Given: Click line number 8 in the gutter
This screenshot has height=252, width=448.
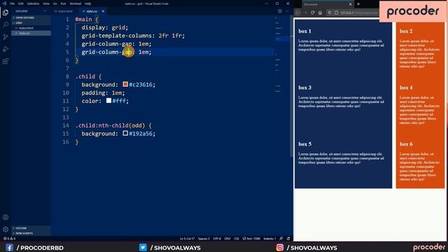Looking at the screenshot, I should (67, 76).
